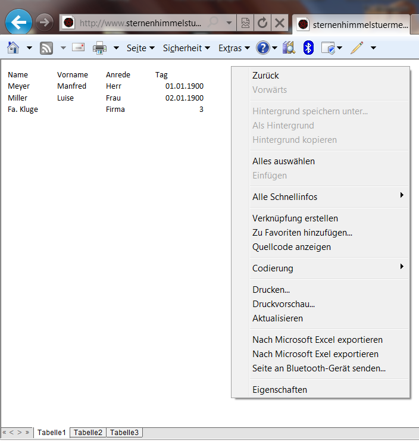The width and height of the screenshot is (419, 441).
Task: Switch to the Tabelle3 sheet tab
Action: coord(124,433)
